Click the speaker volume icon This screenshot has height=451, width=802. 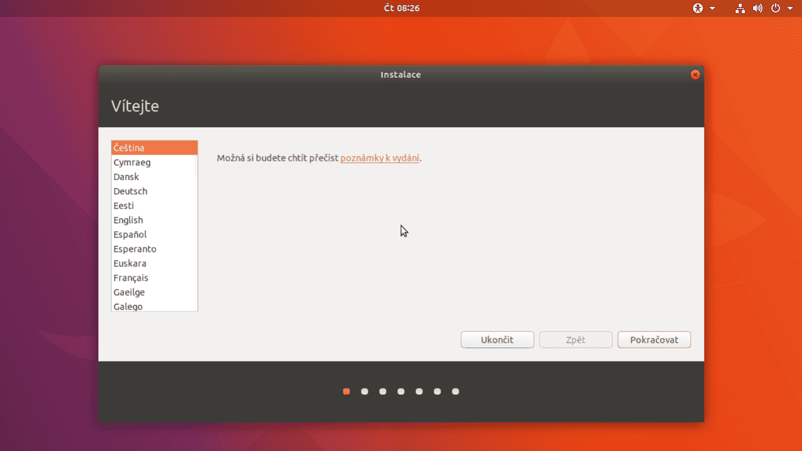757,8
